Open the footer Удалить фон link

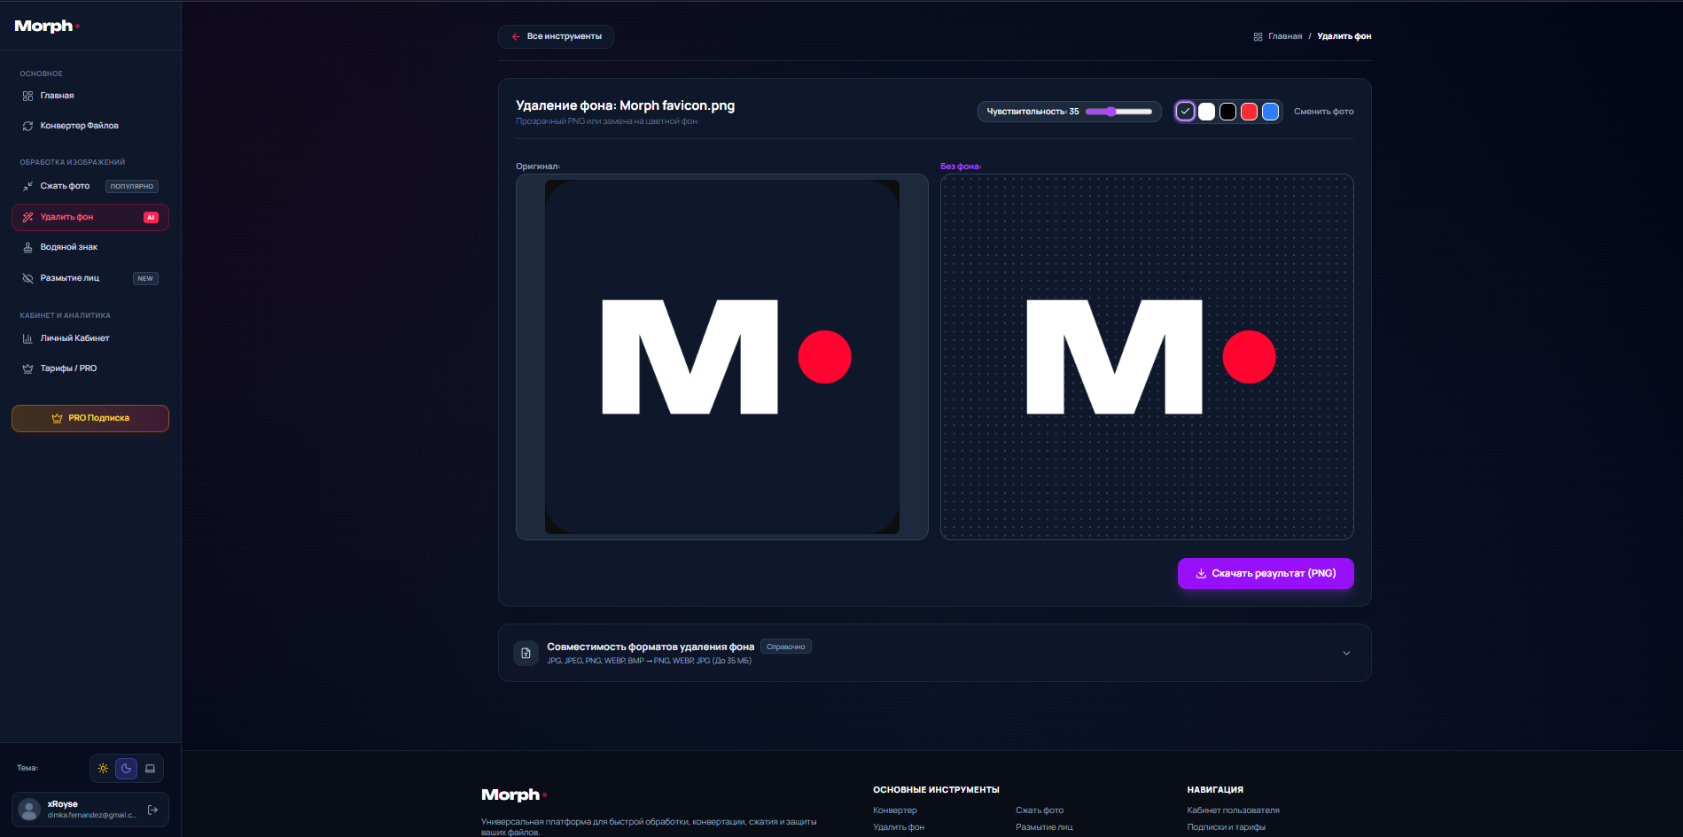(899, 827)
